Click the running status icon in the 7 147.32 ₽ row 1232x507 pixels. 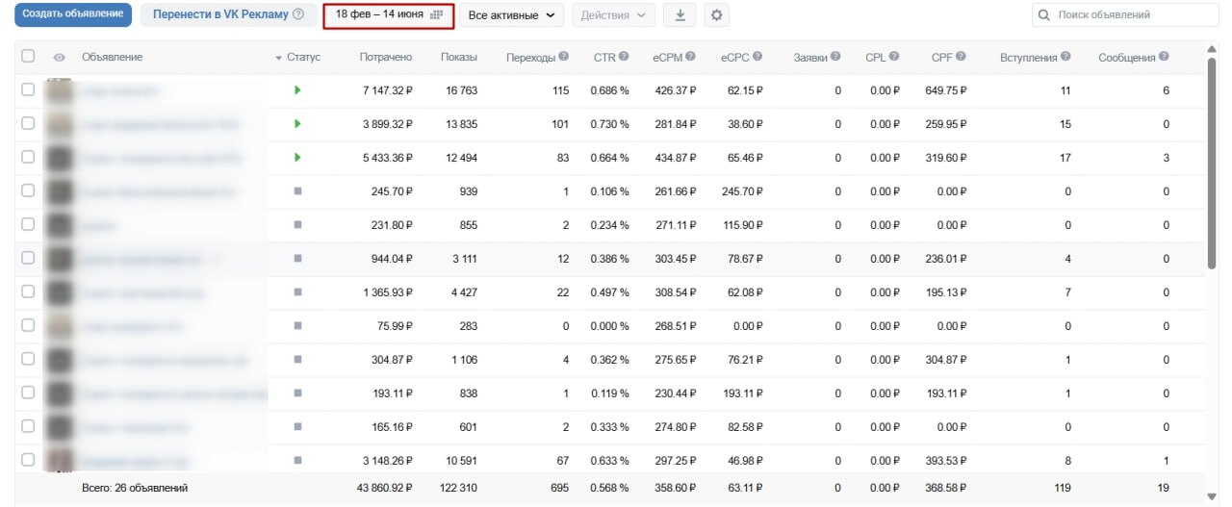(297, 89)
